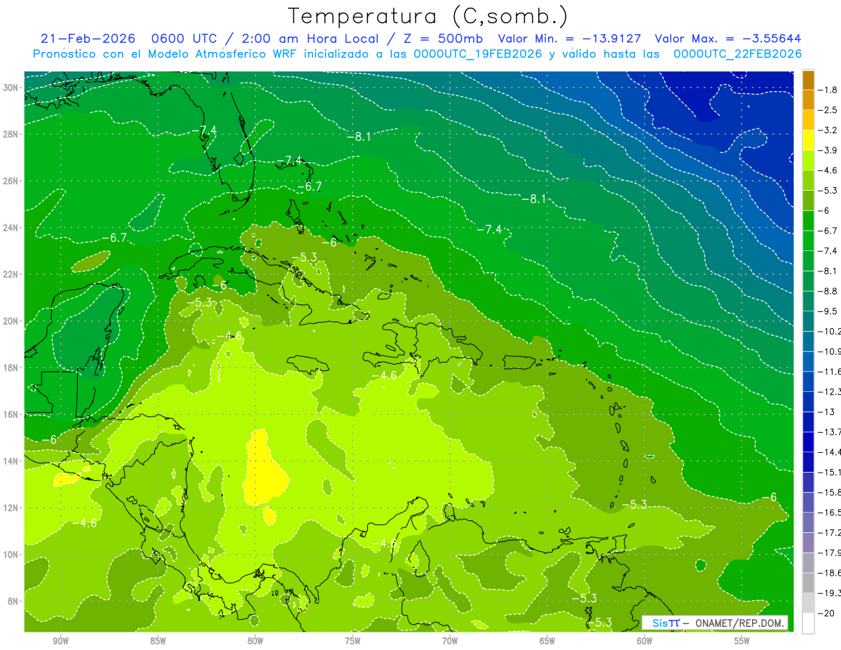The width and height of the screenshot is (841, 650).
Task: Click the "20N" latitude axis label
Action: pos(11,321)
